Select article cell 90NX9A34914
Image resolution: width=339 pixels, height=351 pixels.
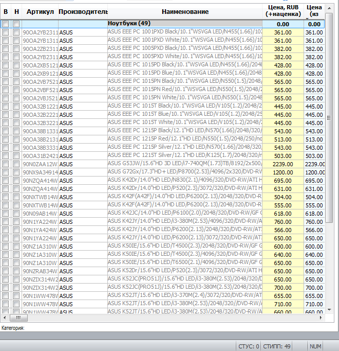(x=40, y=172)
